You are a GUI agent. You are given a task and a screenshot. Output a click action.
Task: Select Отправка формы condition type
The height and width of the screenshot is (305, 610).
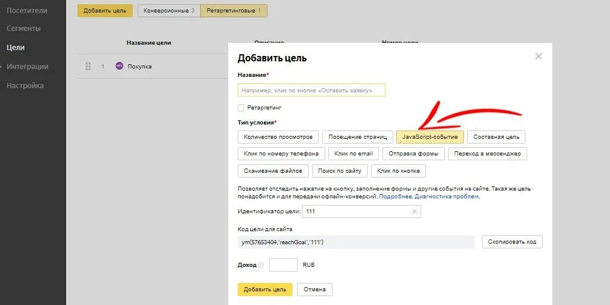(x=413, y=154)
